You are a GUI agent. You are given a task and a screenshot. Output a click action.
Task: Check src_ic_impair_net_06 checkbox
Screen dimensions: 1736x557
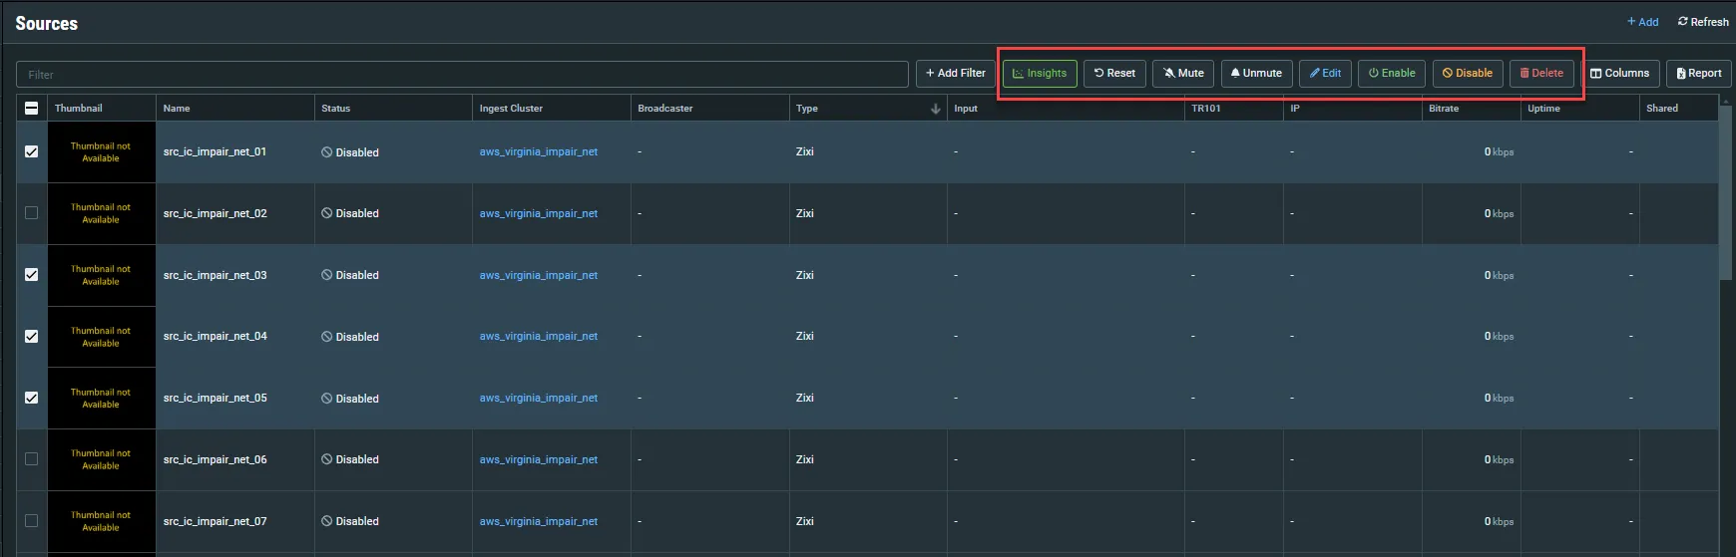pos(31,459)
